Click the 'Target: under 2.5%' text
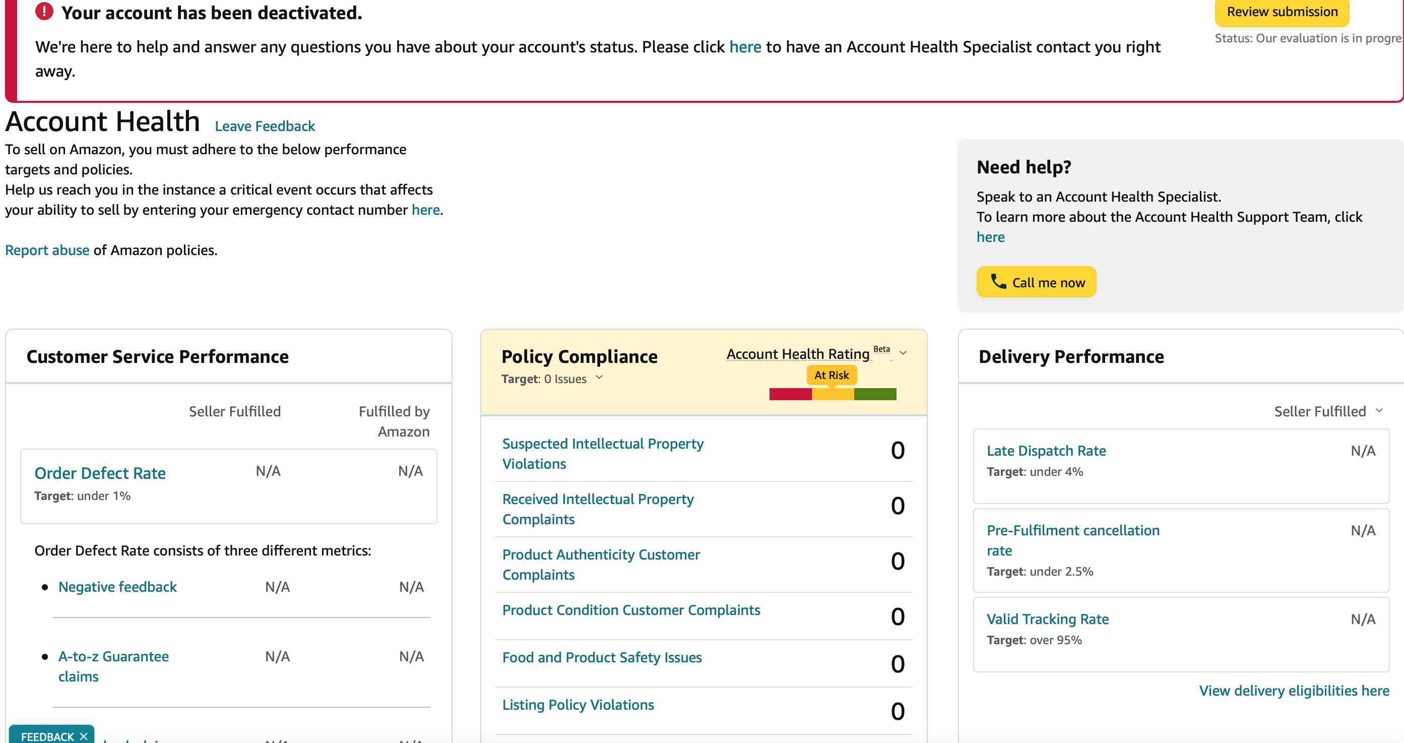This screenshot has height=743, width=1404. click(1040, 571)
